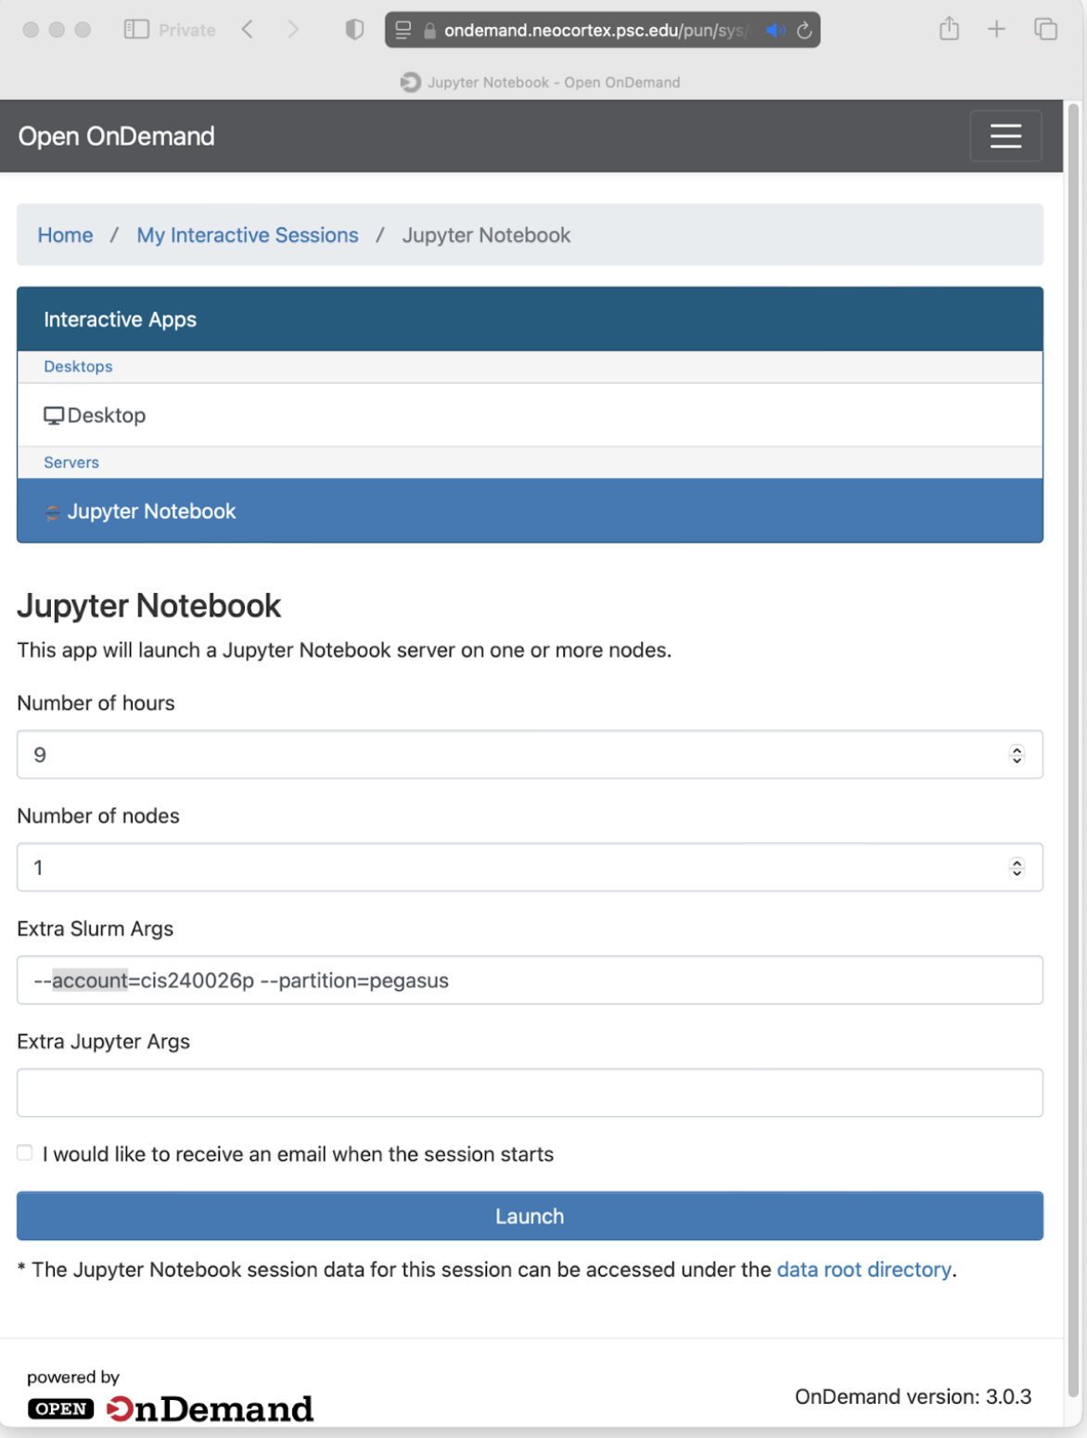The height and width of the screenshot is (1438, 1087).
Task: Select the Jupyter Notebook server app
Action: point(530,511)
